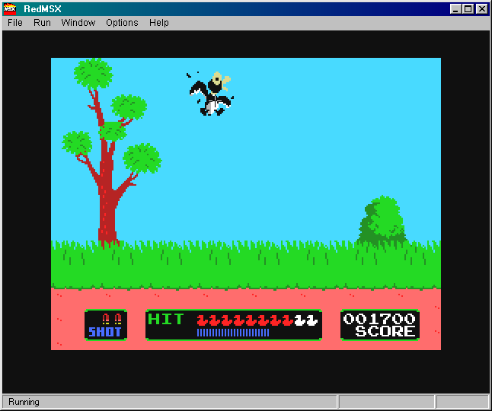
Task: Show the Help menu
Action: tap(159, 23)
